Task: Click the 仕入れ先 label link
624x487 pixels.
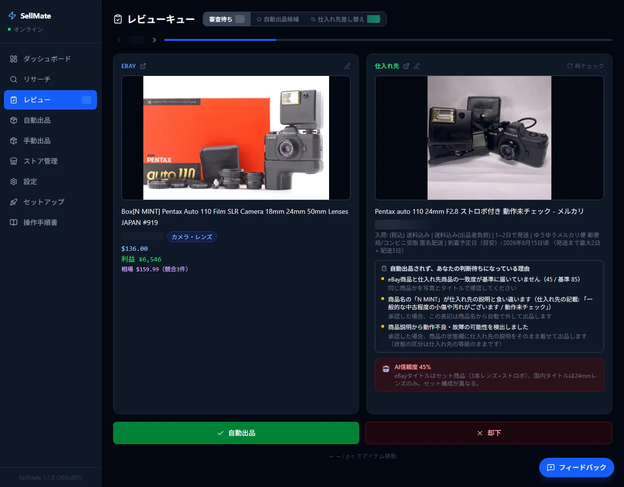Action: 387,66
